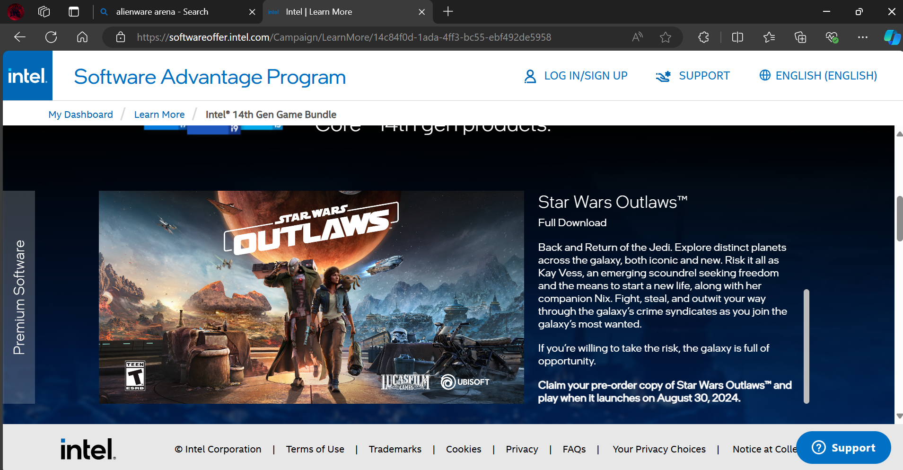Open the ENGLISH language selector
Screen dimensions: 903x470
tap(826, 76)
